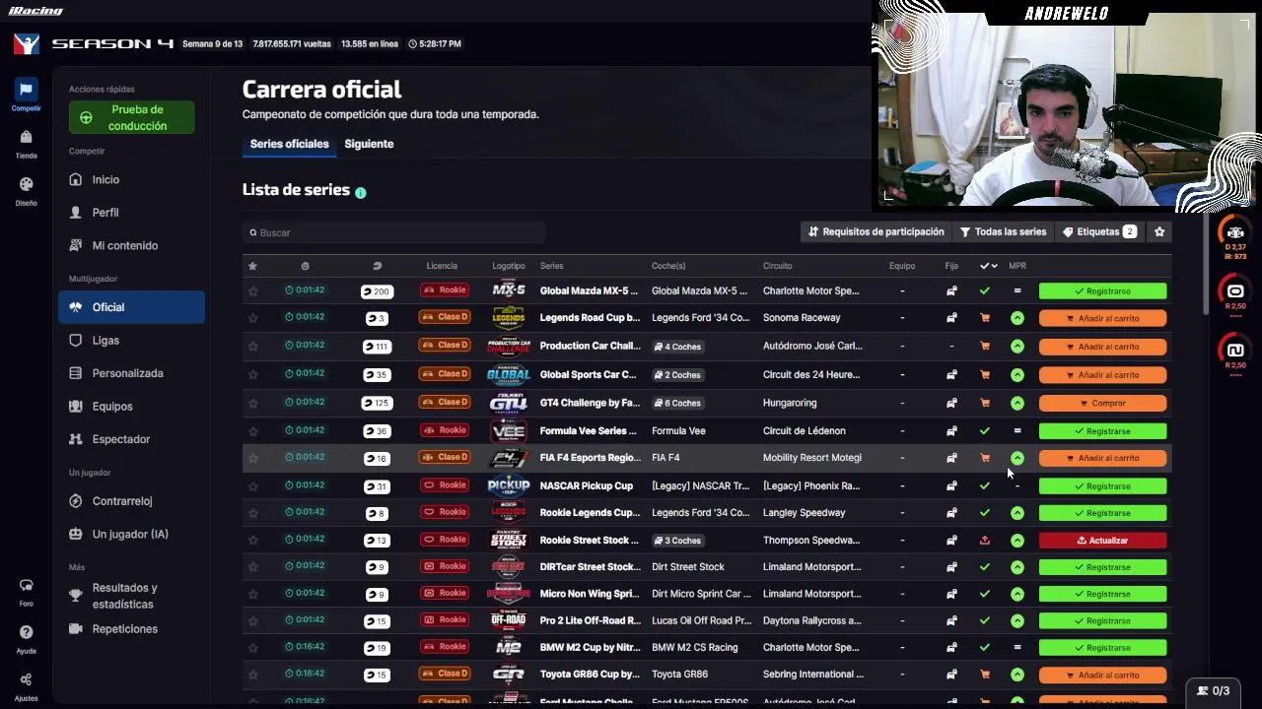
Task: Favorite the Production Car Challenge star
Action: click(x=252, y=347)
